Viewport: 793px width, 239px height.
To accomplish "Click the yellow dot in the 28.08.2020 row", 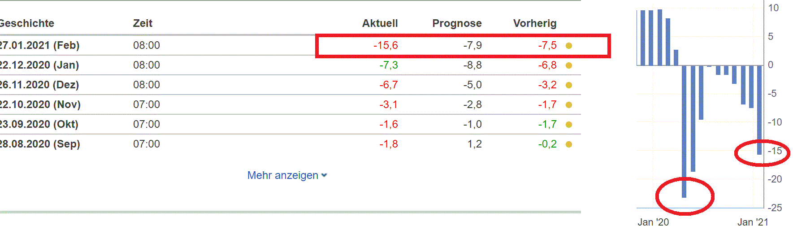I will click(569, 144).
